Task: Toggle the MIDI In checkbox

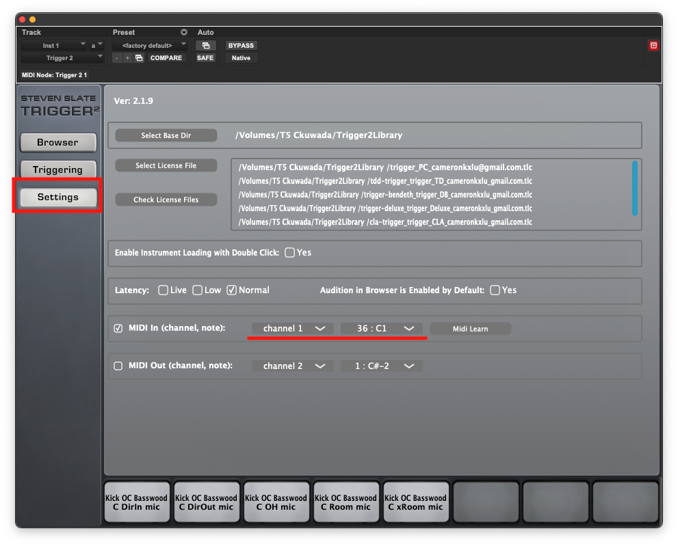Action: (118, 328)
